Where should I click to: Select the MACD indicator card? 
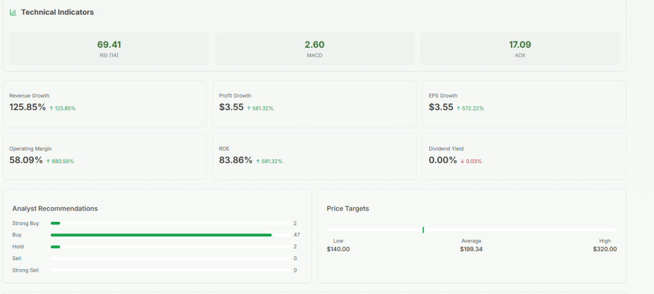pos(314,49)
